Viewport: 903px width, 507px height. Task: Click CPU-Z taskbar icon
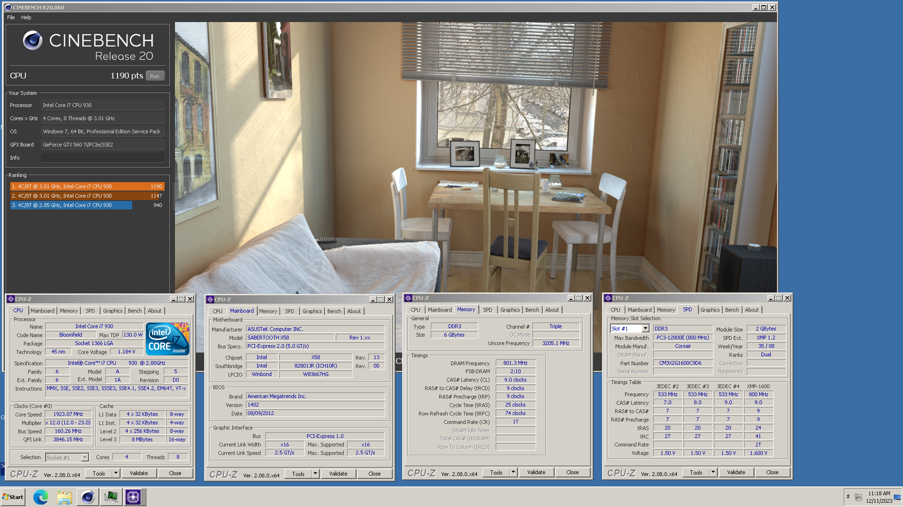pyautogui.click(x=133, y=497)
